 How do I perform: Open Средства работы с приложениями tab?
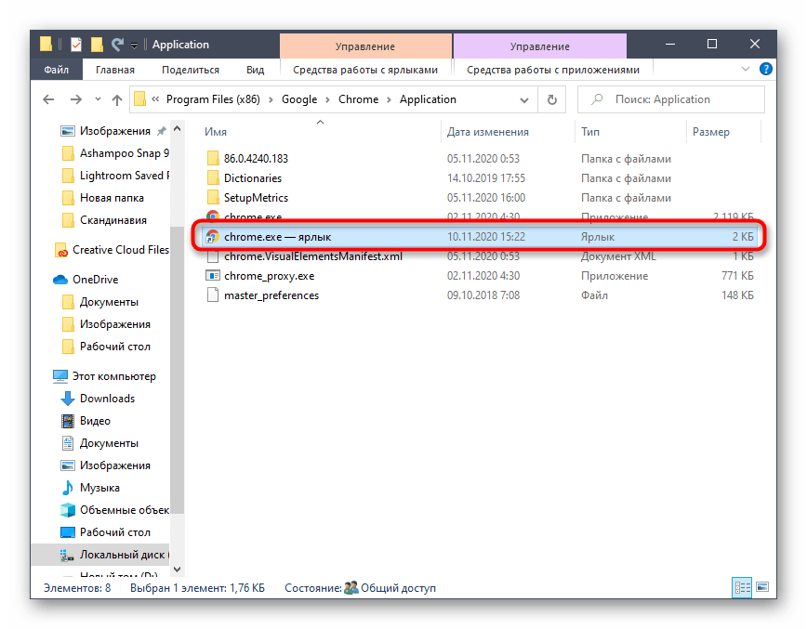(553, 70)
